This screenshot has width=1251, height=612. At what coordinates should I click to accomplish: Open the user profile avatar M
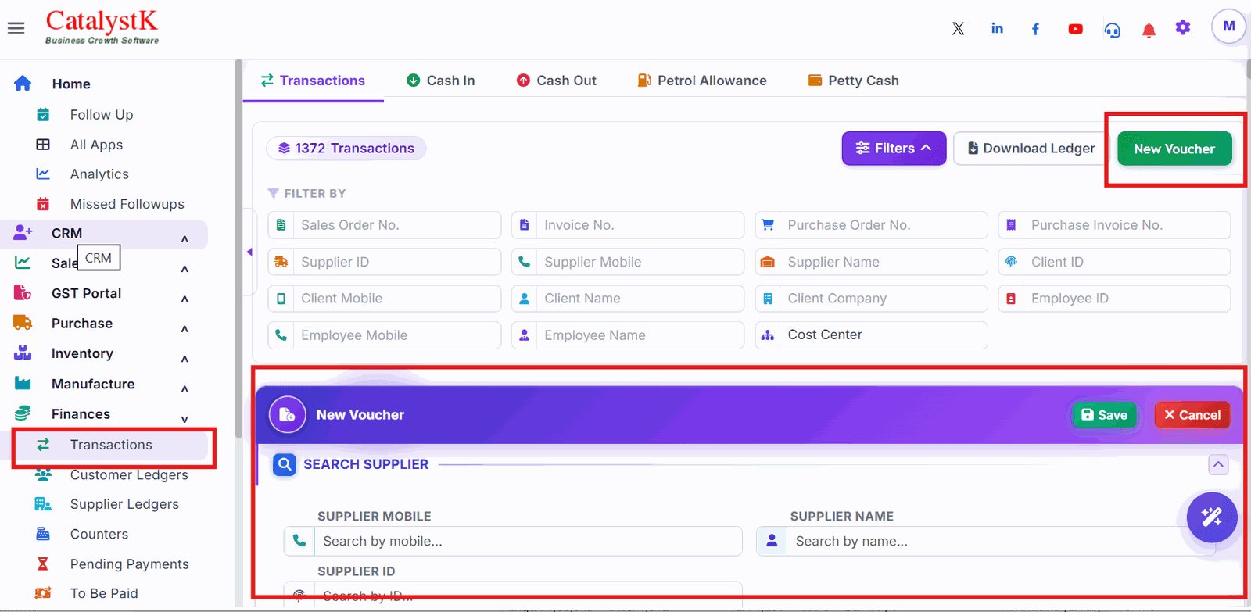[1228, 27]
